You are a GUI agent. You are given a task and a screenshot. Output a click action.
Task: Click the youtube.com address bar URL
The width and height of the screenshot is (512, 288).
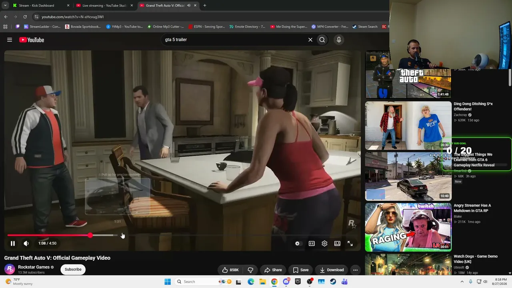tap(72, 17)
